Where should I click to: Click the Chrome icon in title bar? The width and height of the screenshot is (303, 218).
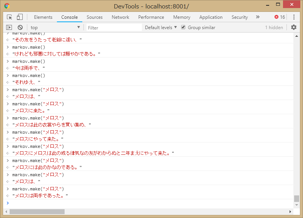7,6
